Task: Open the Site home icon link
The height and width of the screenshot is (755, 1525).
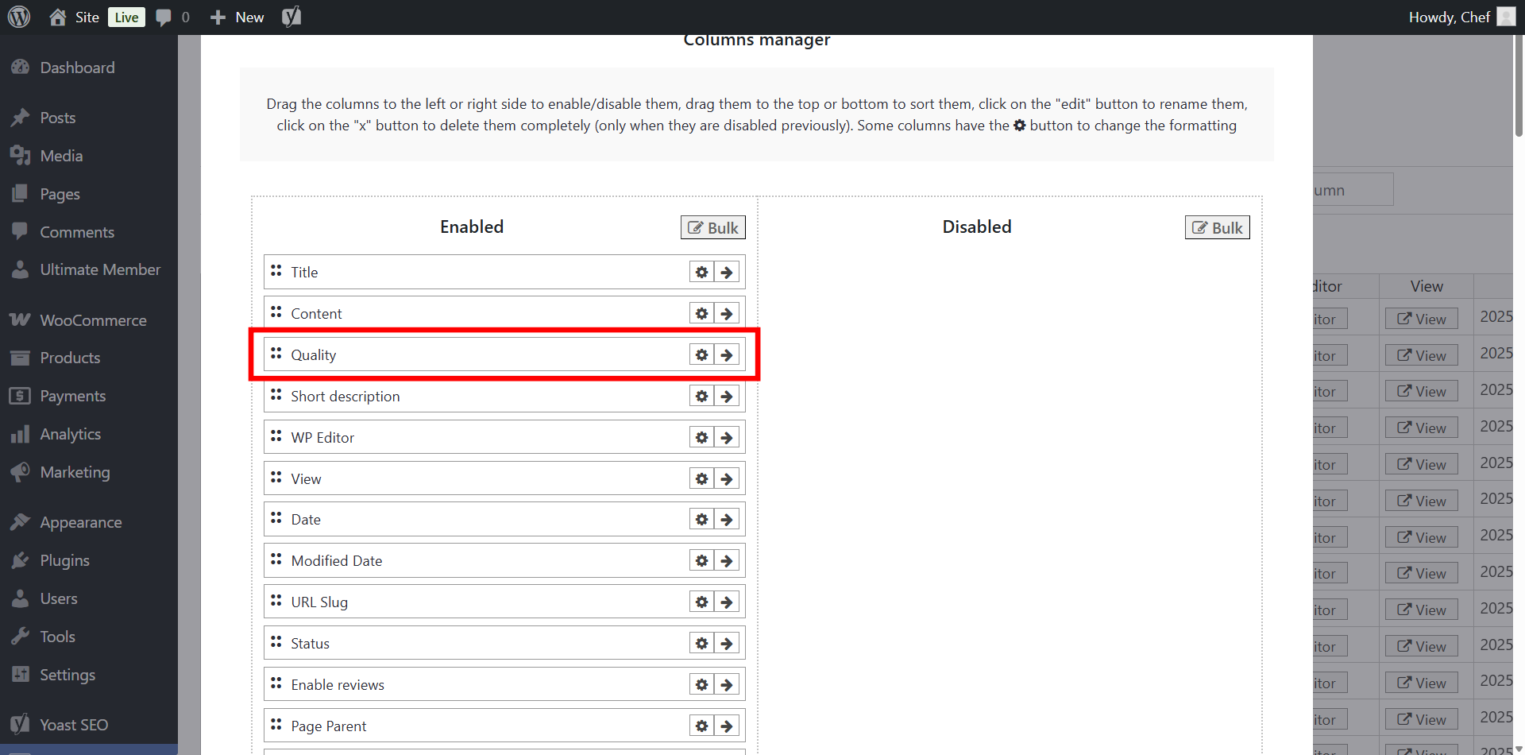Action: (58, 17)
